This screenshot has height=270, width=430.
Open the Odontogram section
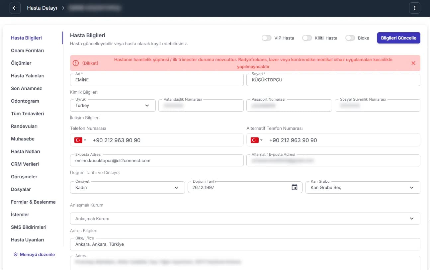click(x=25, y=101)
